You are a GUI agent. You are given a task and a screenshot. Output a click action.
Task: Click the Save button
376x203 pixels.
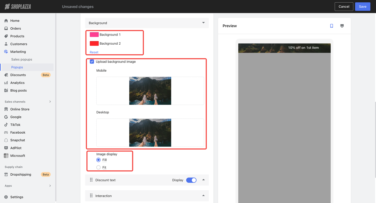point(363,6)
